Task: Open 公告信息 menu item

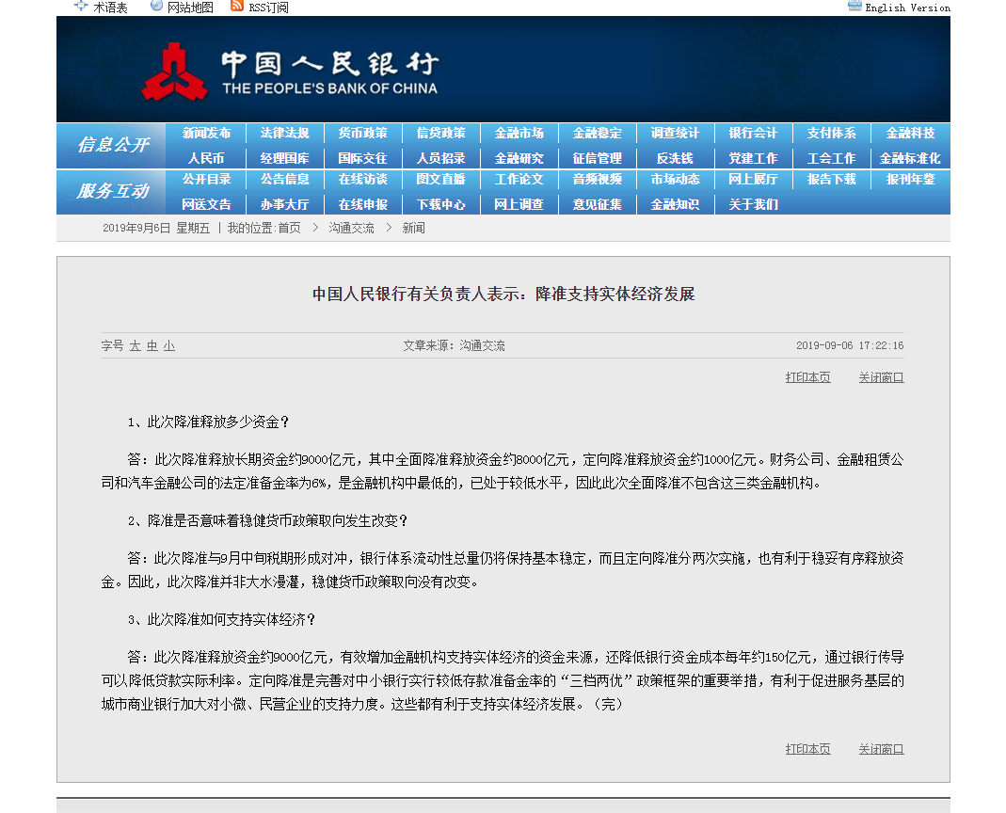Action: [284, 179]
